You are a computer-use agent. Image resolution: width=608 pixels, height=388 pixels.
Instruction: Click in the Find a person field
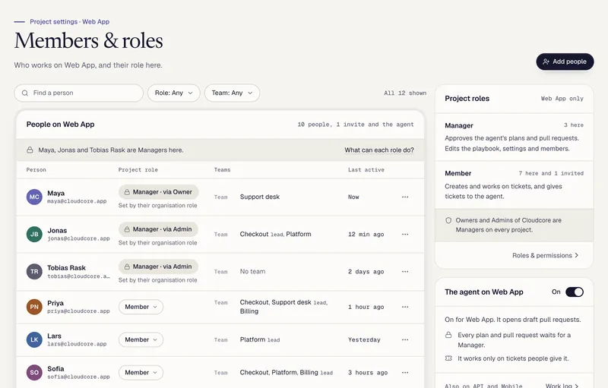pos(79,93)
